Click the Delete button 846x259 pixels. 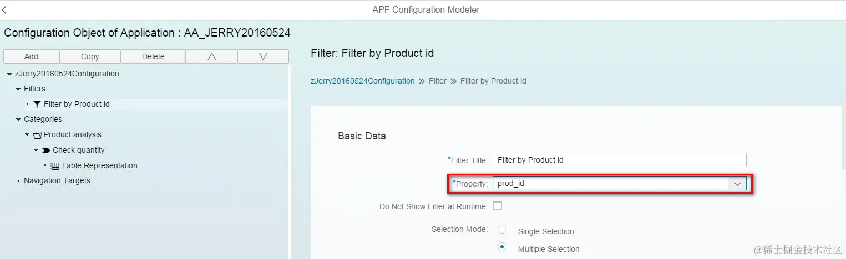[153, 56]
